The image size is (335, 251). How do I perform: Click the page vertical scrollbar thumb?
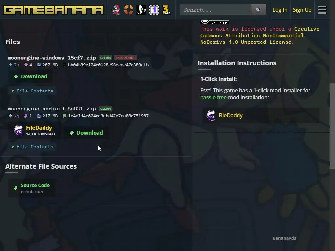click(332, 126)
